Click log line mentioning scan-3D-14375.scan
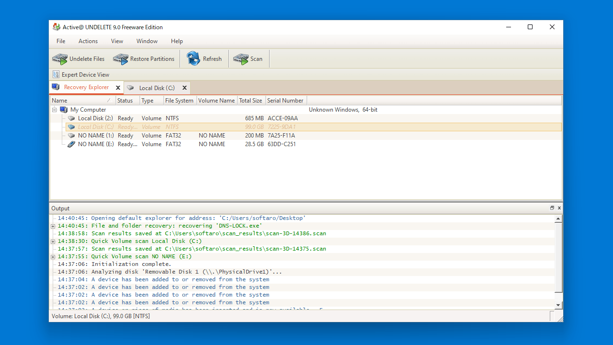613x345 pixels. pos(192,249)
